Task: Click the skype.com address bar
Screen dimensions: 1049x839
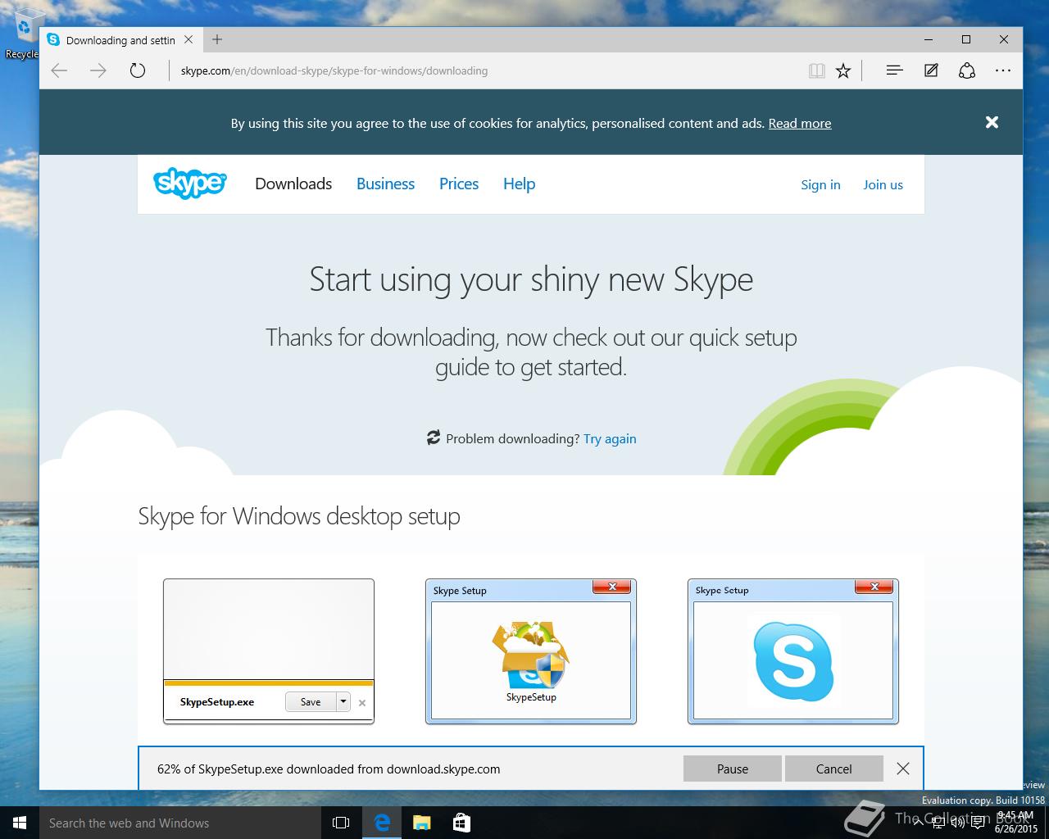Action: [x=488, y=70]
